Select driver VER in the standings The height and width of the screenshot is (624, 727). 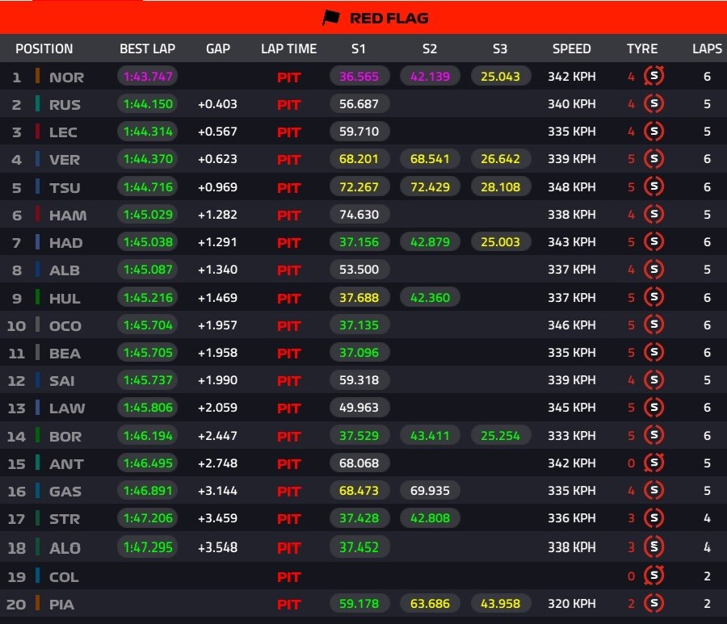tap(65, 160)
